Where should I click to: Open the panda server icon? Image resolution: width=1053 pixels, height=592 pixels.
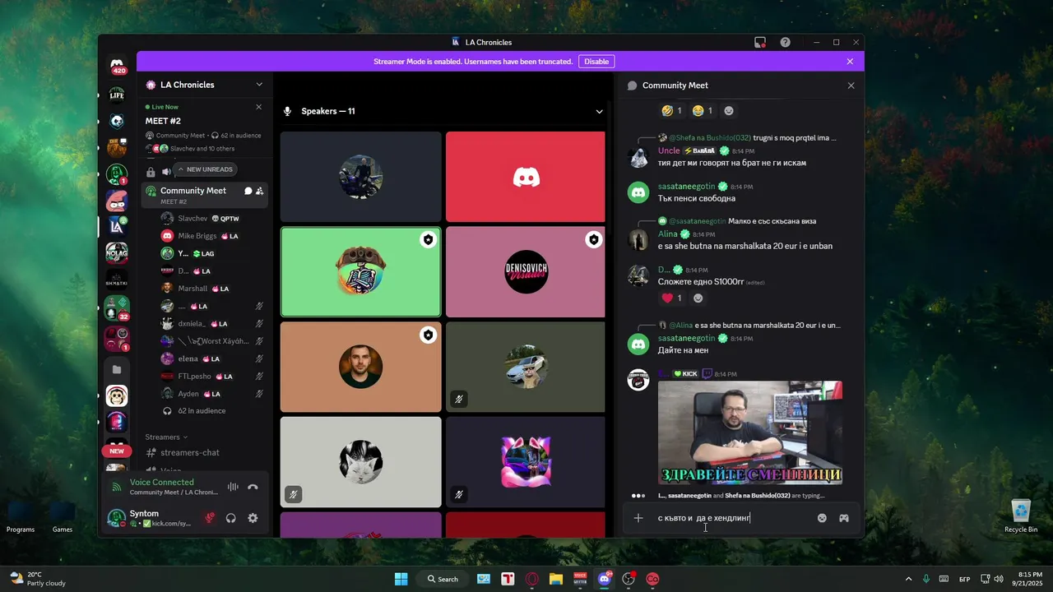point(117,121)
